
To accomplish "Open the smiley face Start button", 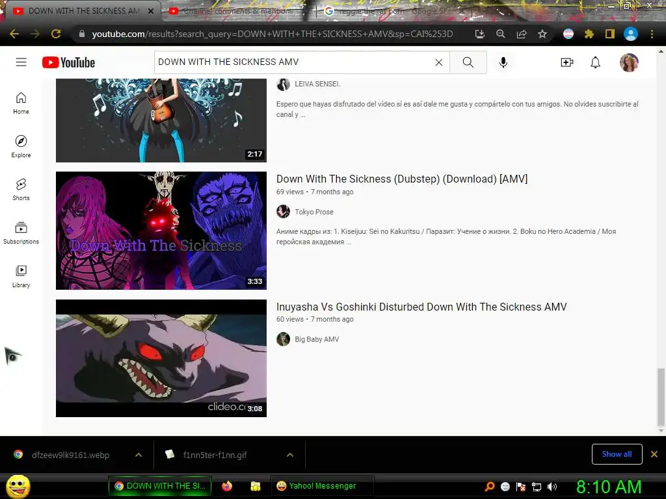I will (x=18, y=486).
